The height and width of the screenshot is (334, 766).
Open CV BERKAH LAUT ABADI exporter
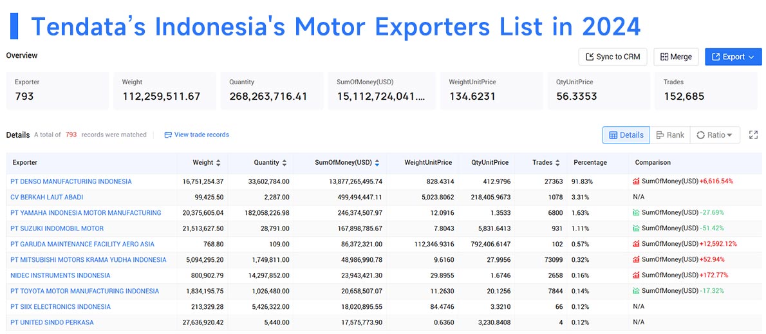[x=47, y=197]
